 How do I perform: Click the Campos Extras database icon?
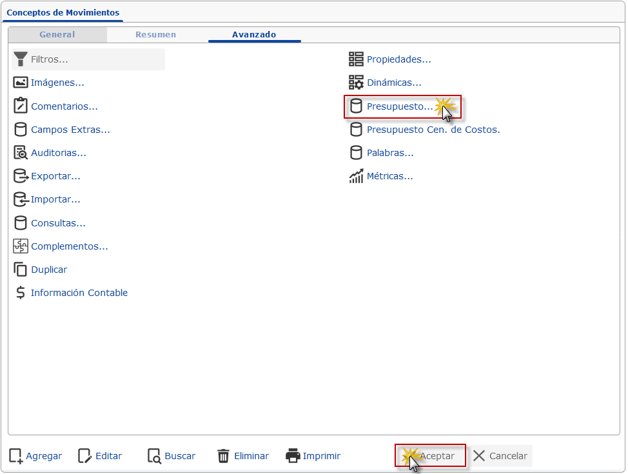[x=21, y=130]
